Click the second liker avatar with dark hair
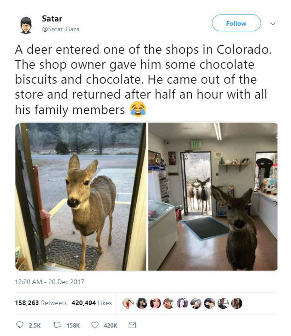This screenshot has height=336, width=291. [x=142, y=303]
